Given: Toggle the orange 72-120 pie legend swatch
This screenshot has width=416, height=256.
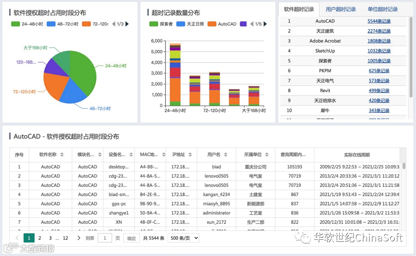Looking at the screenshot, I should (87, 24).
